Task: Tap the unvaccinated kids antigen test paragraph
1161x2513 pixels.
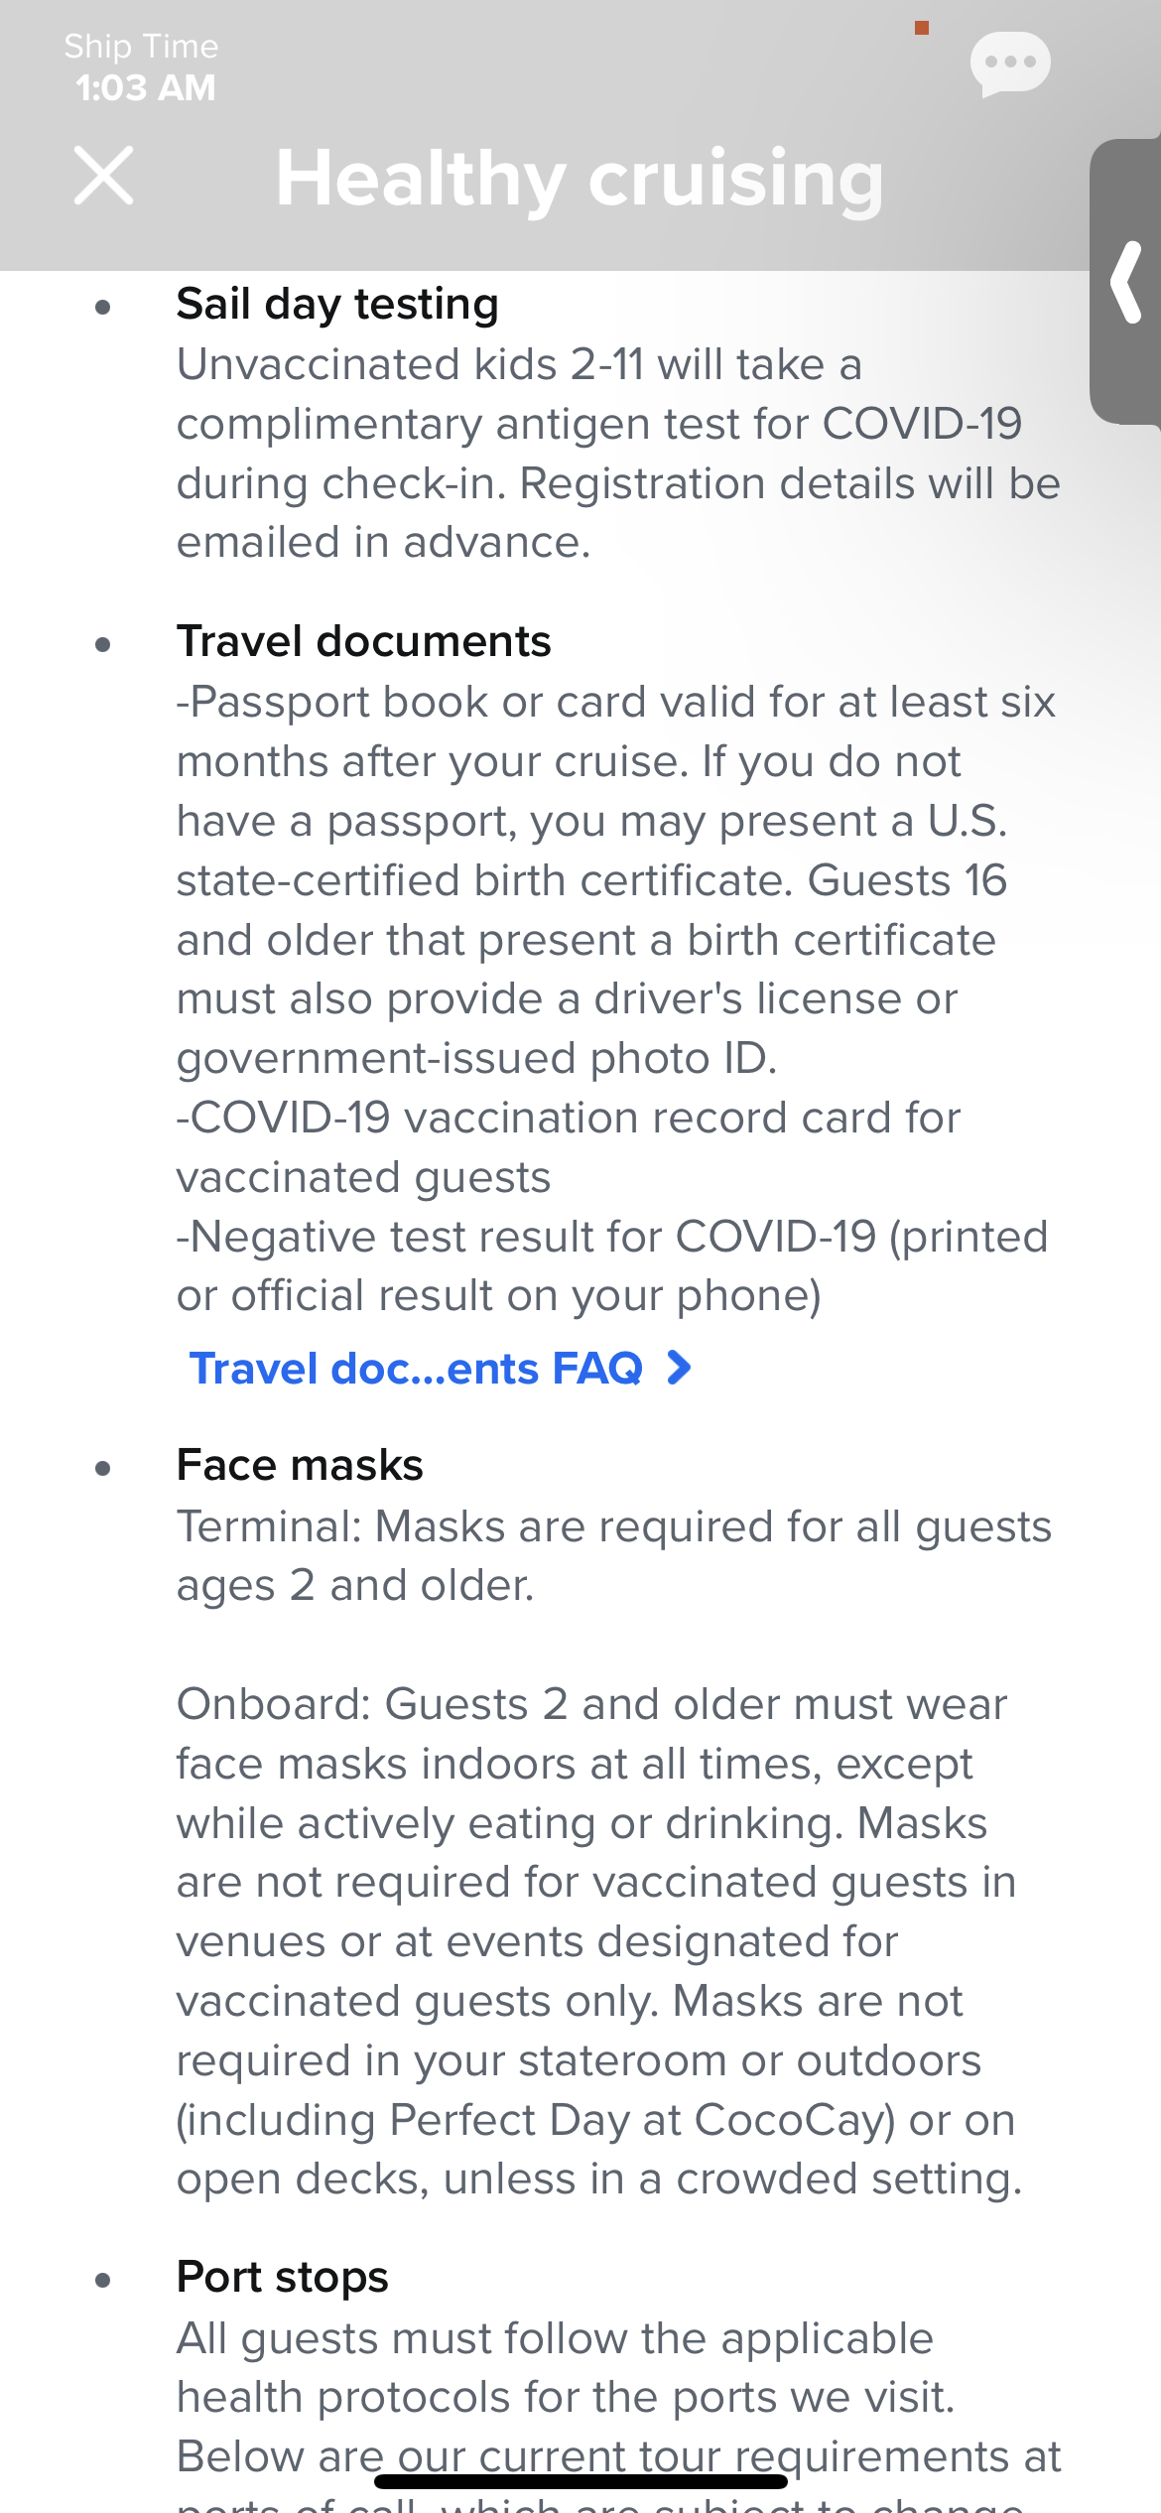Action: tap(618, 454)
